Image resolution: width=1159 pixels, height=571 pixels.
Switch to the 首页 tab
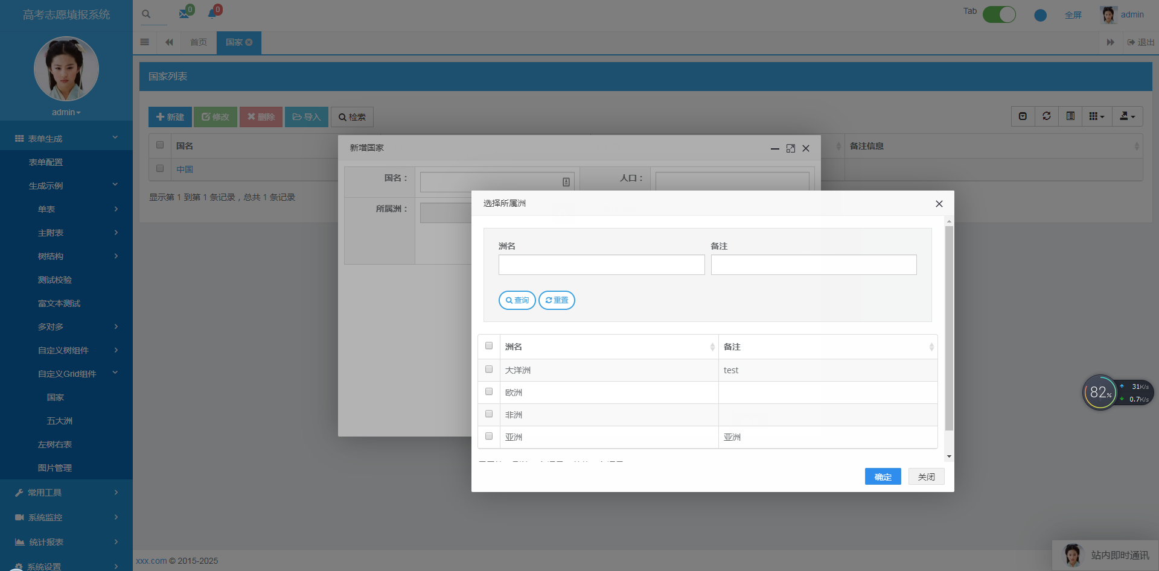coord(198,42)
